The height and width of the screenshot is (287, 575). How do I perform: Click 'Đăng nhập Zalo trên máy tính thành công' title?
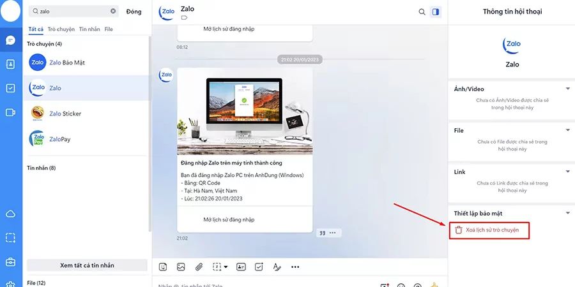232,163
